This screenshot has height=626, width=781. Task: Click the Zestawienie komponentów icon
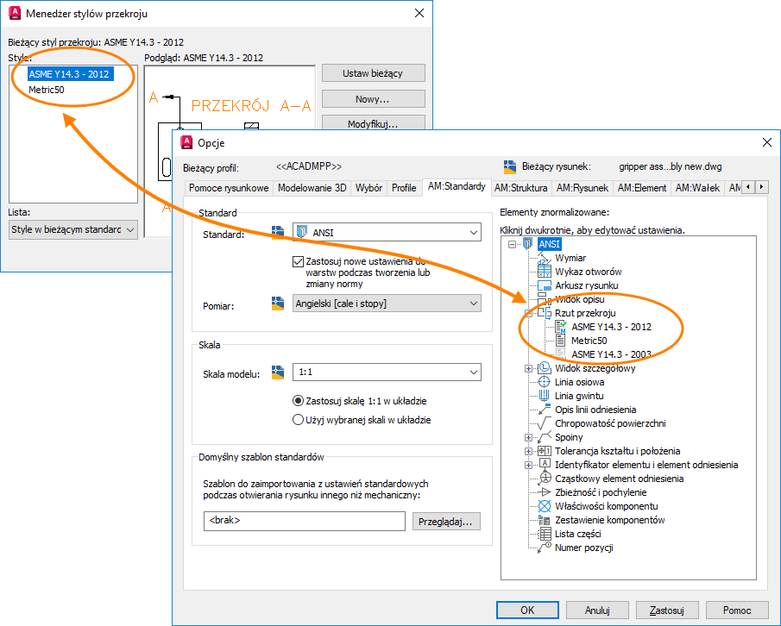[545, 520]
